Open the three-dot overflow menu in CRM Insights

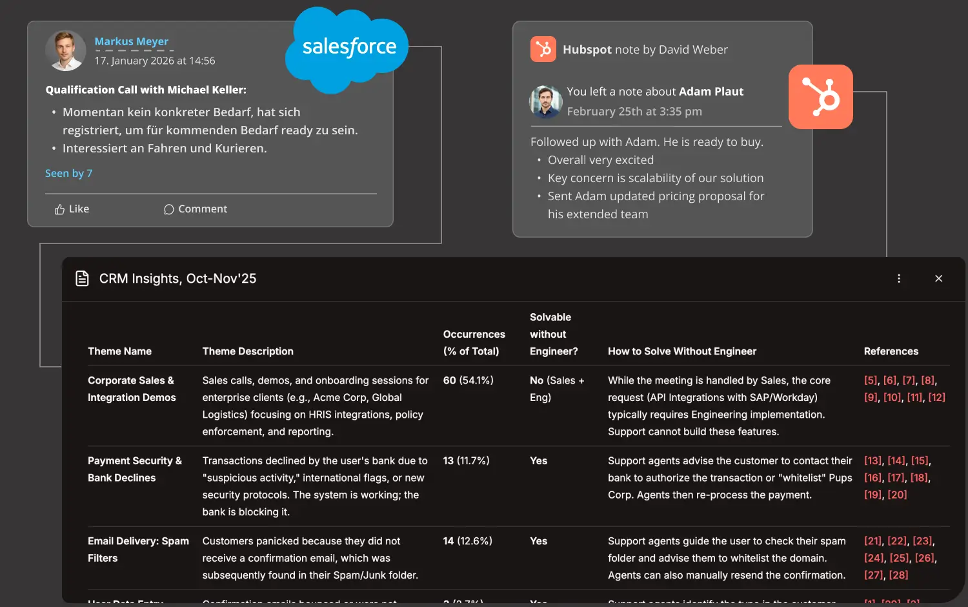(899, 278)
